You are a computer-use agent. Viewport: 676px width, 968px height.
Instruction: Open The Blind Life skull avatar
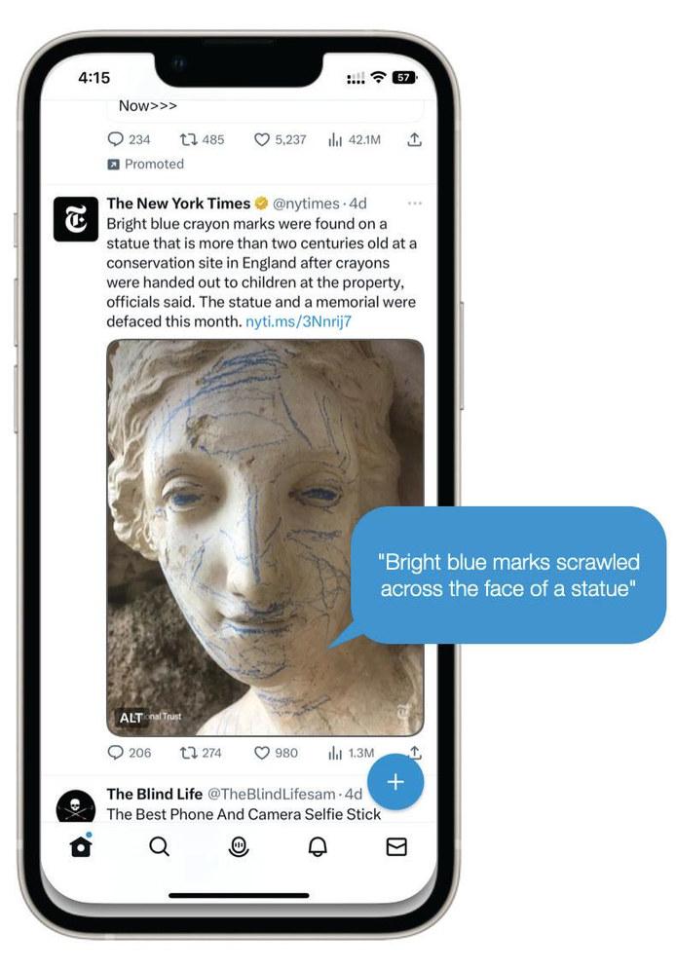(x=76, y=805)
